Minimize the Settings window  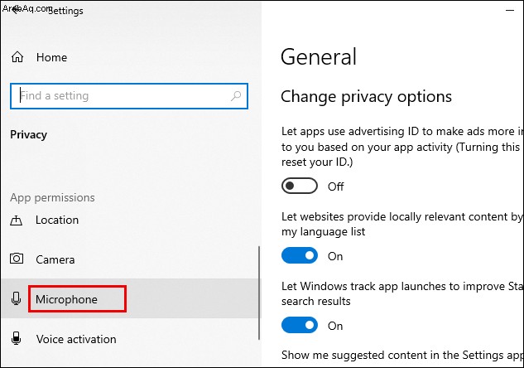510,11
